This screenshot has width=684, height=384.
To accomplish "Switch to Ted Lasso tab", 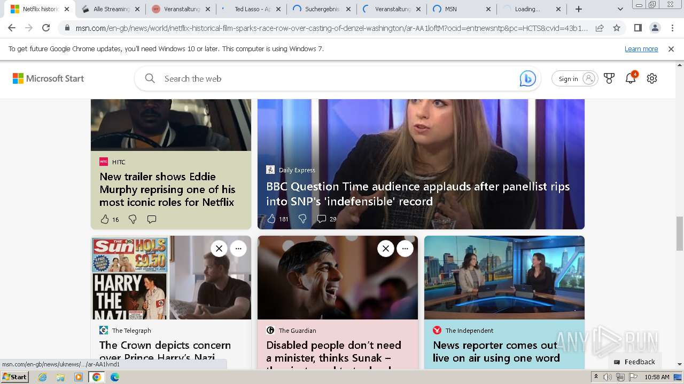I will click(x=252, y=9).
